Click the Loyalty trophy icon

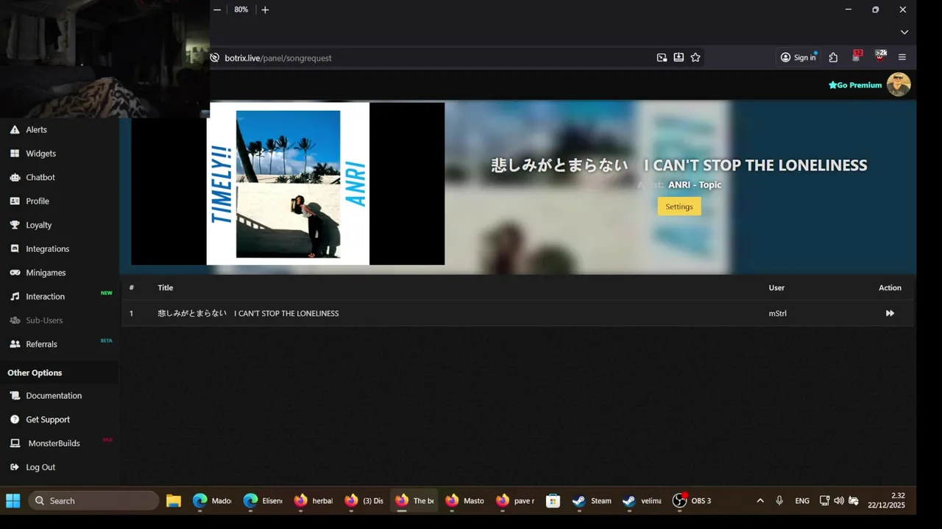point(15,225)
